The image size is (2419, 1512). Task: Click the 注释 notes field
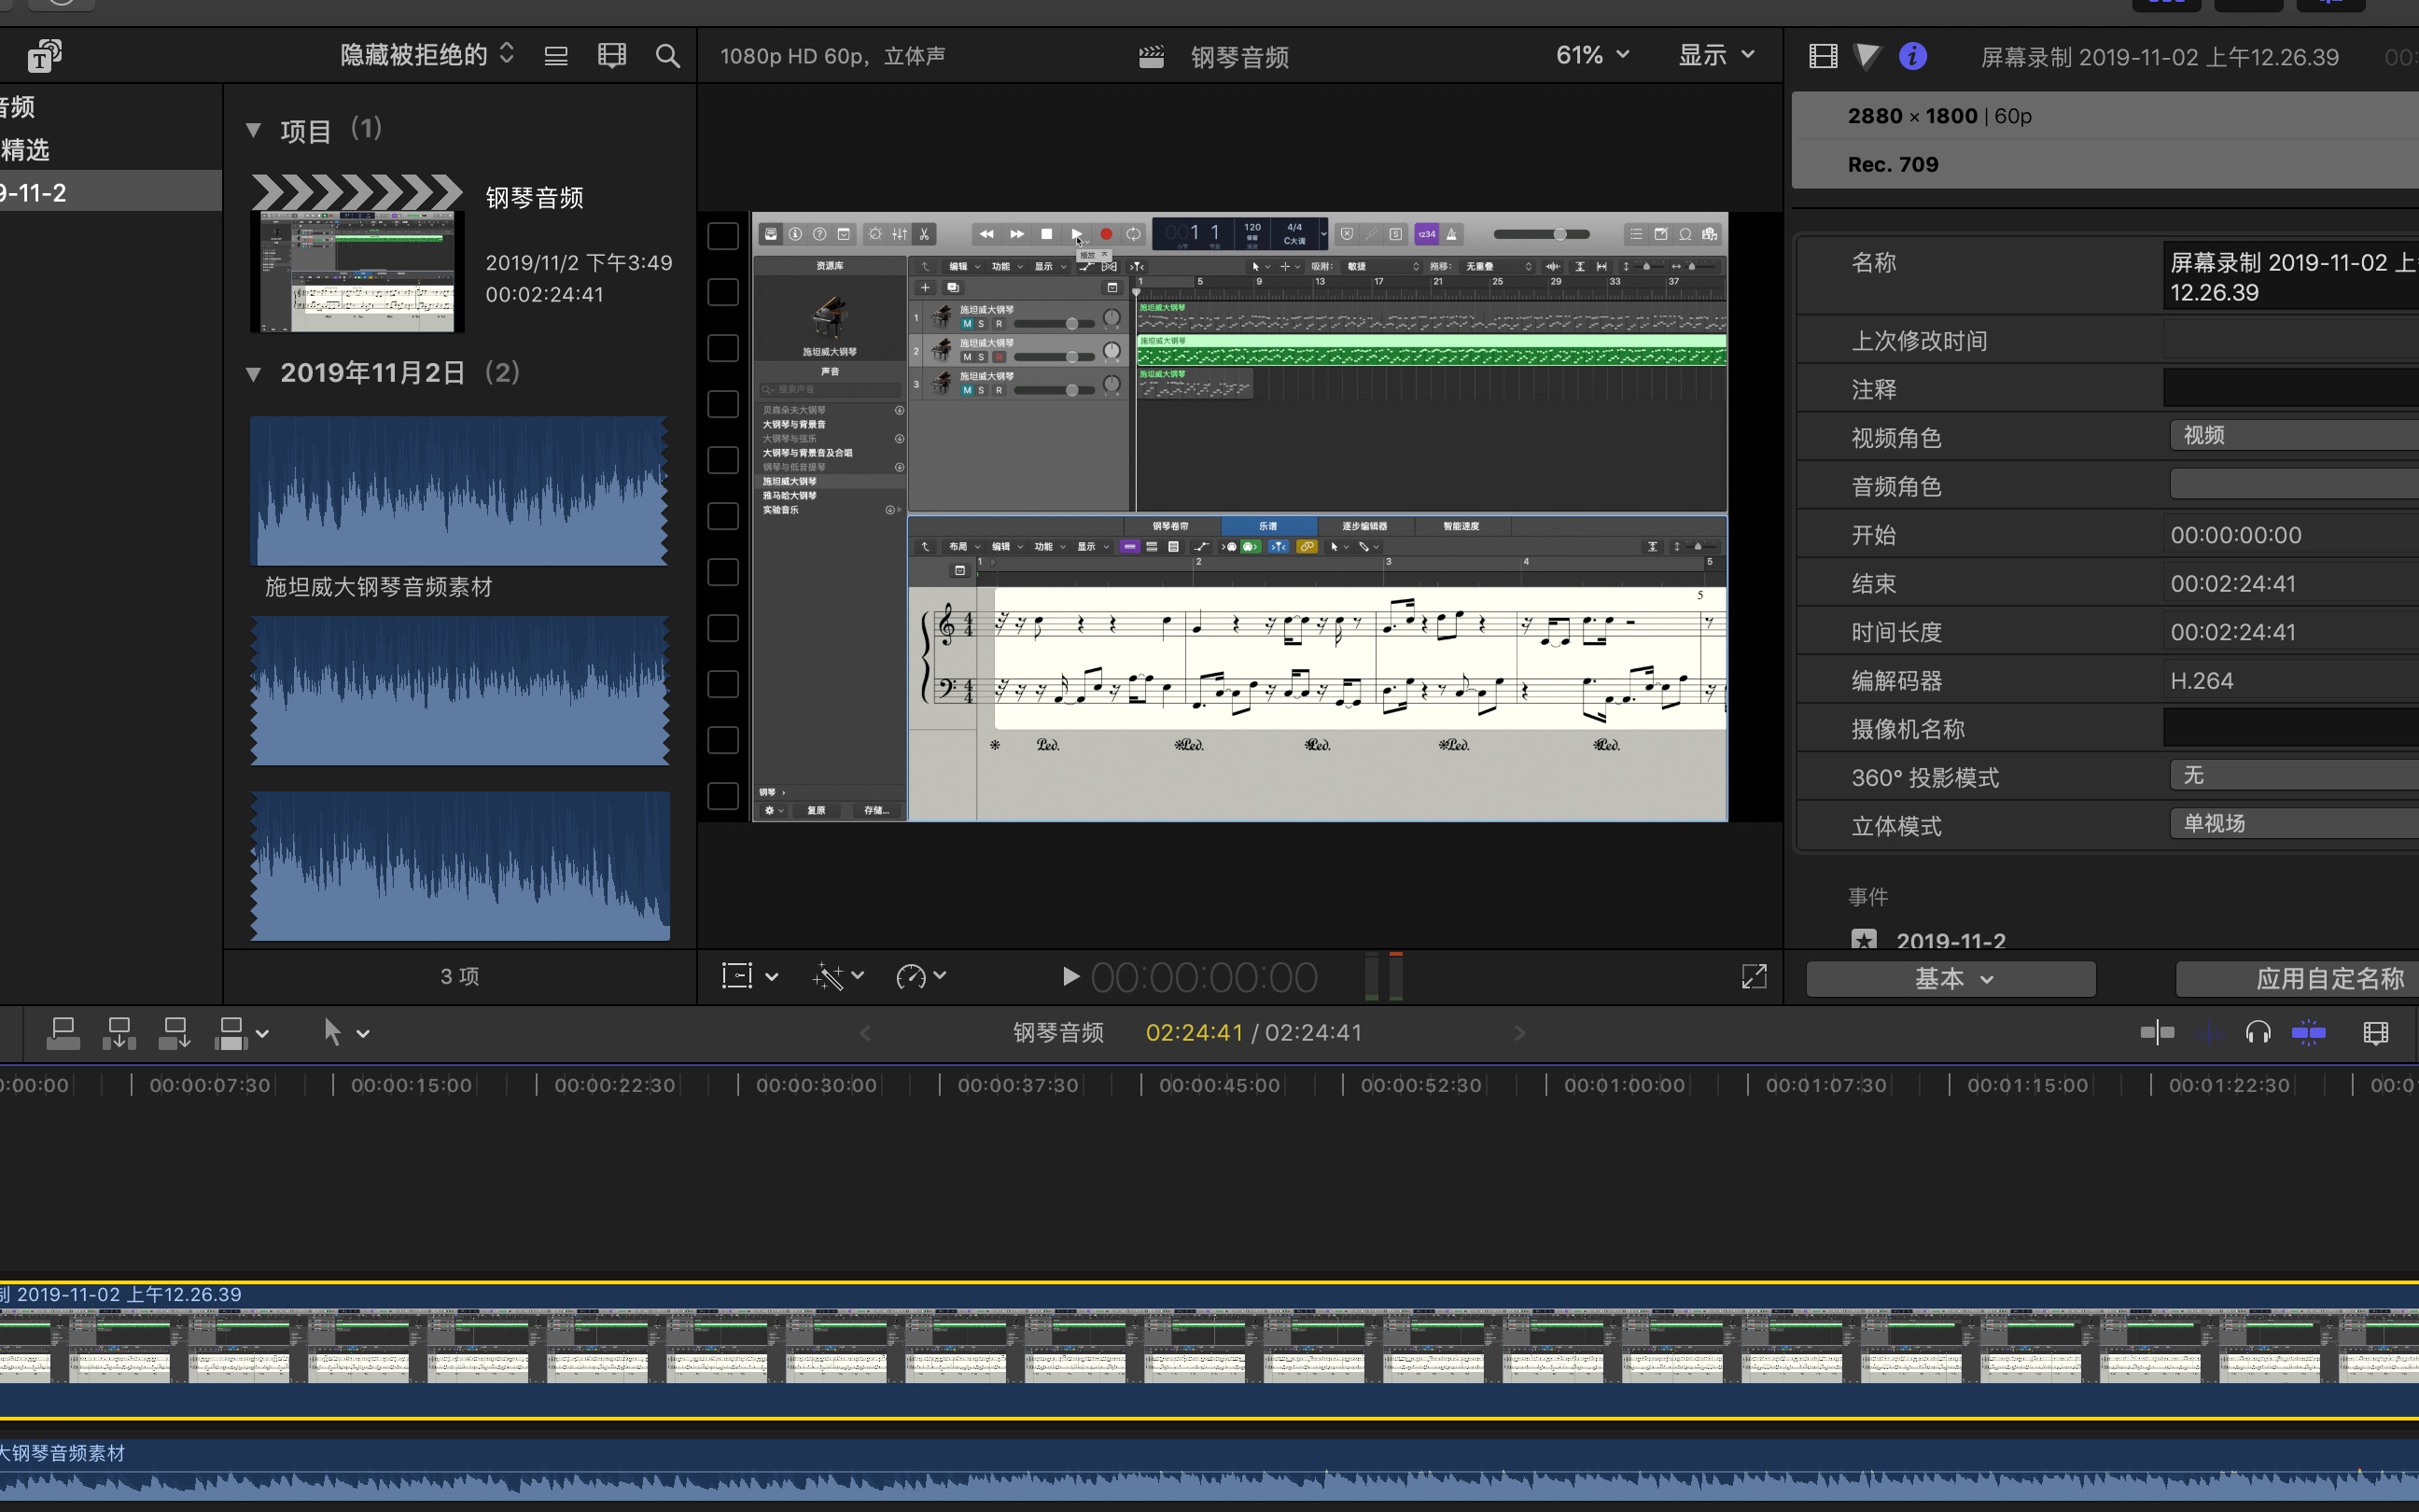[x=2290, y=387]
